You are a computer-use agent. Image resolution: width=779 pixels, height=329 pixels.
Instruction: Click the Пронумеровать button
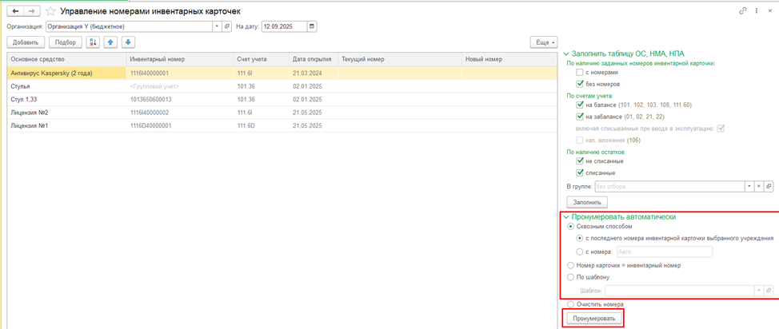[593, 318]
